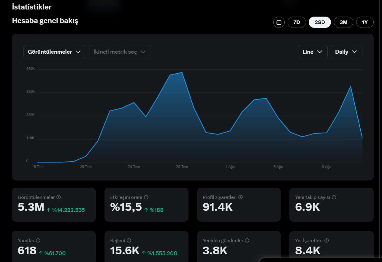
Task: Select the 6.9K Yeni takip sayısı value
Action: 307,207
